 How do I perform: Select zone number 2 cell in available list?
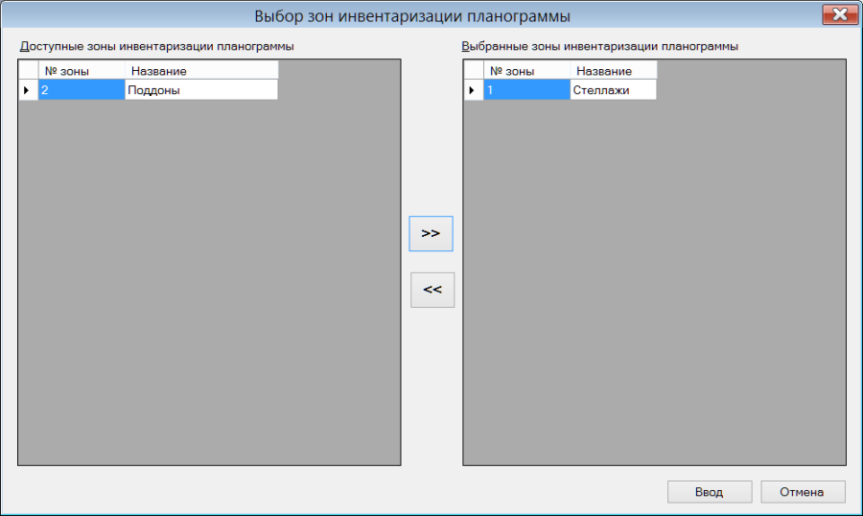(x=82, y=90)
